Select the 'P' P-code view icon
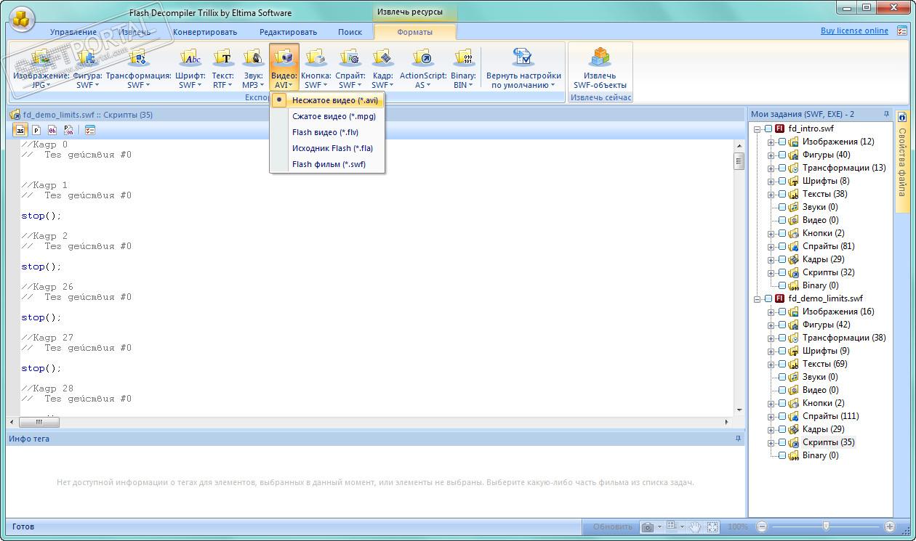The height and width of the screenshot is (541, 916). pyautogui.click(x=36, y=130)
